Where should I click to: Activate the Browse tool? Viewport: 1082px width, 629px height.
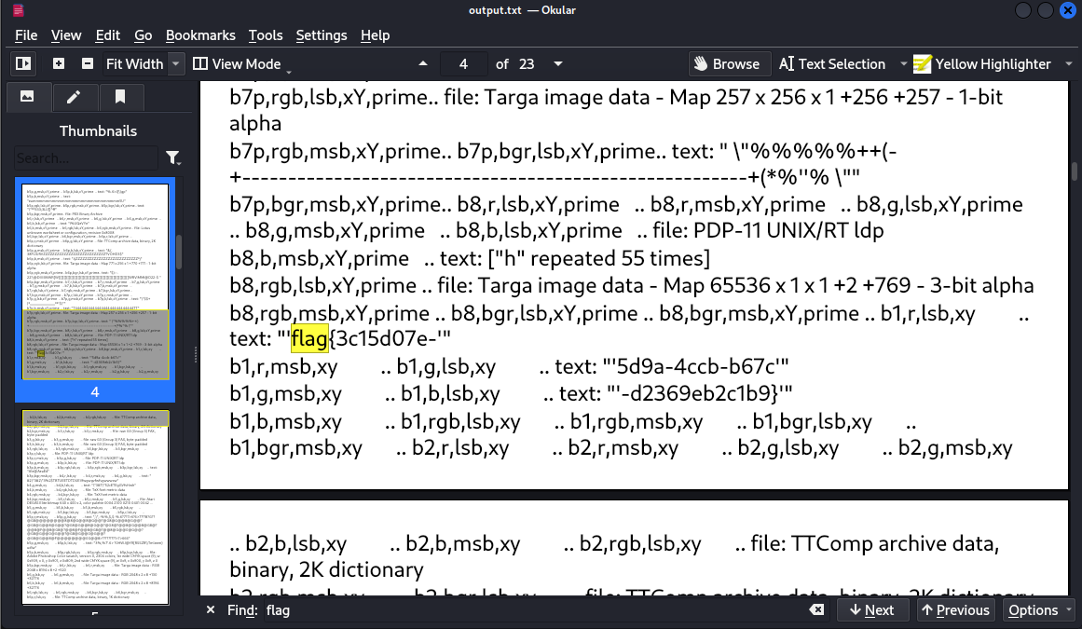pyautogui.click(x=729, y=63)
